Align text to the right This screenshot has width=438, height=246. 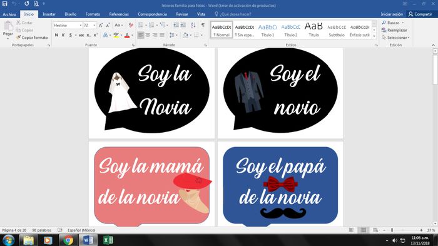155,35
